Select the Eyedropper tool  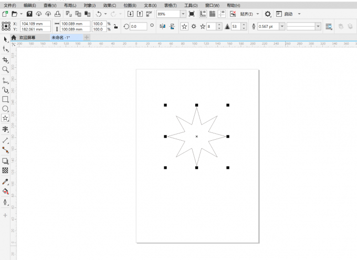(x=5, y=182)
